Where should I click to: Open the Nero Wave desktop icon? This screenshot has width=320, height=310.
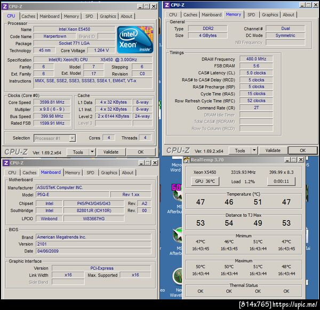(178, 276)
